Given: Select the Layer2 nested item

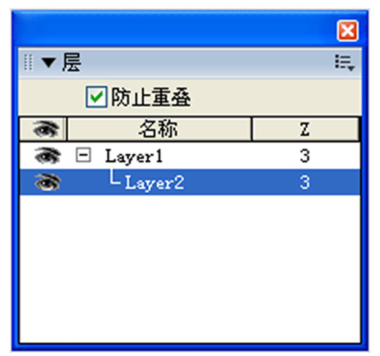Looking at the screenshot, I should tap(154, 183).
